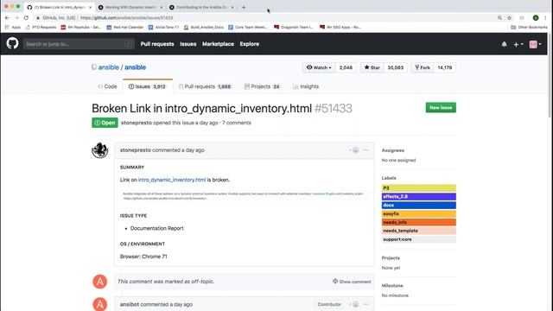Open Chrome three-dot menu
Image resolution: width=553 pixels, height=311 pixels.
[x=545, y=17]
